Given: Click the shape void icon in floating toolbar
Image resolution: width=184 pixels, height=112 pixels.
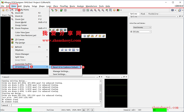Looking at the screenshot, I should [77, 50].
